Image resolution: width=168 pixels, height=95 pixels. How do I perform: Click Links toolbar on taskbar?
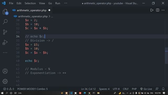20,93
